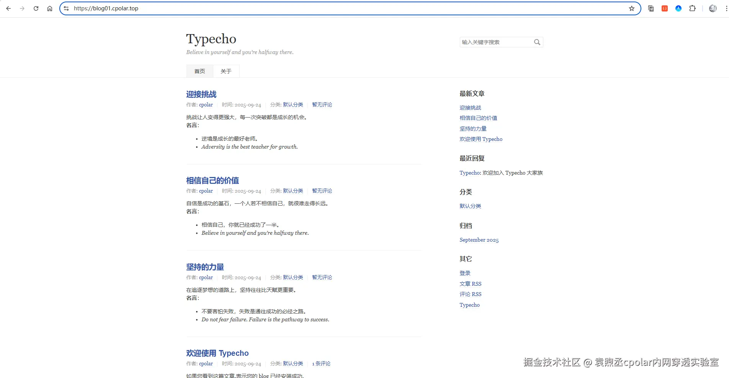Switch to the 首页 tab
The width and height of the screenshot is (729, 378).
(x=199, y=71)
